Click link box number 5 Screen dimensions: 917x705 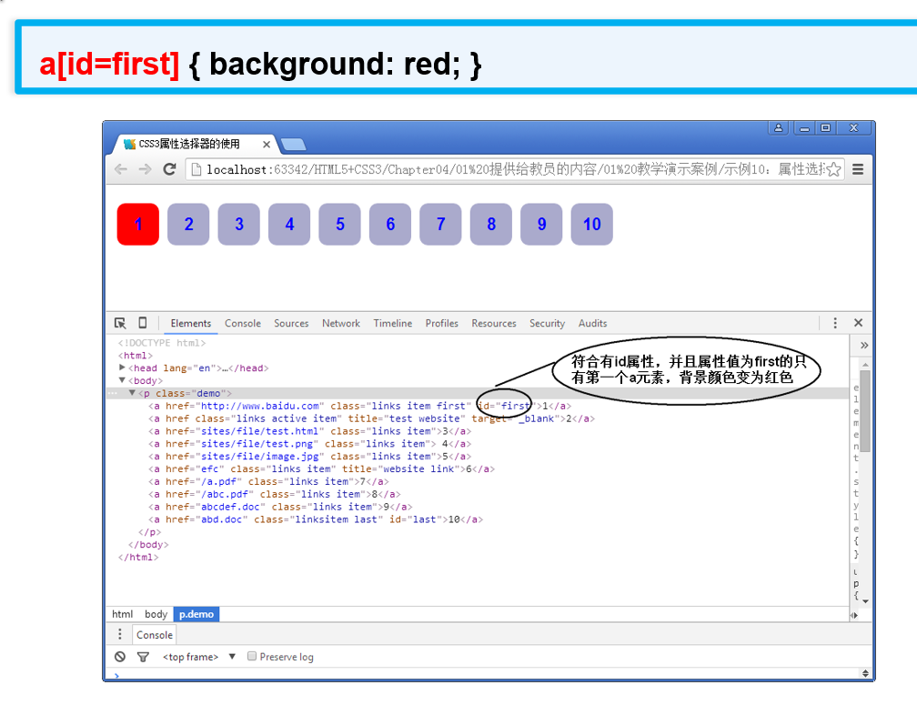click(340, 225)
